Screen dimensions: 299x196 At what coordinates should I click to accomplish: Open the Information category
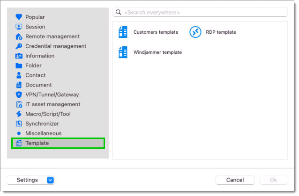(40, 56)
